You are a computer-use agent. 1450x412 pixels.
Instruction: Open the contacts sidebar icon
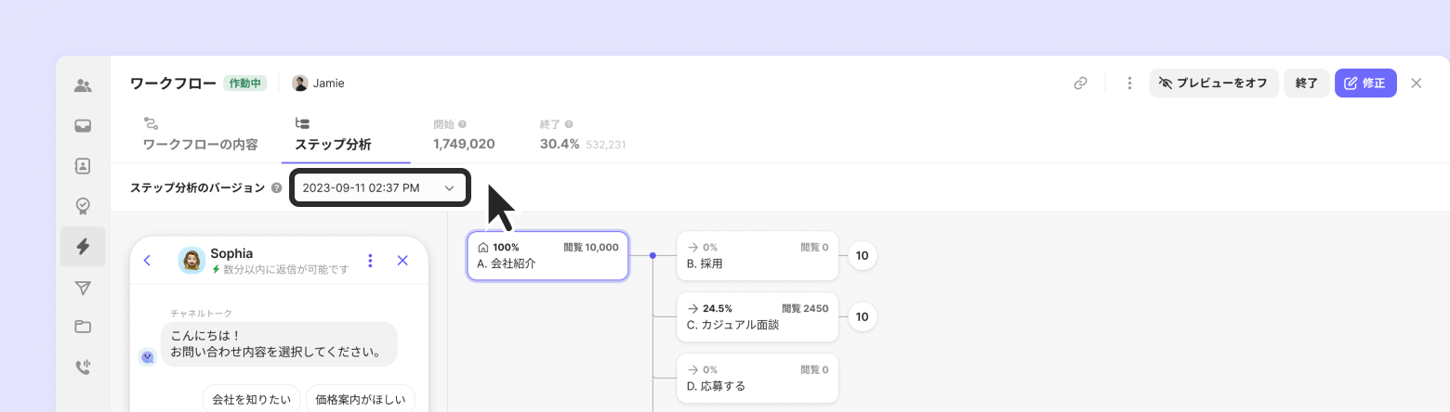point(83,166)
